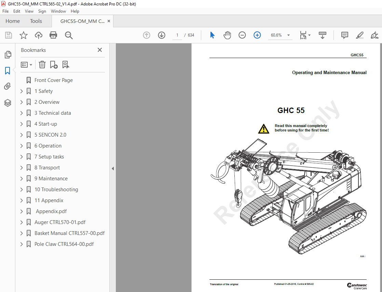This screenshot has width=382, height=292.
Task: Delete selected bookmark with trash icon
Action: [x=42, y=65]
